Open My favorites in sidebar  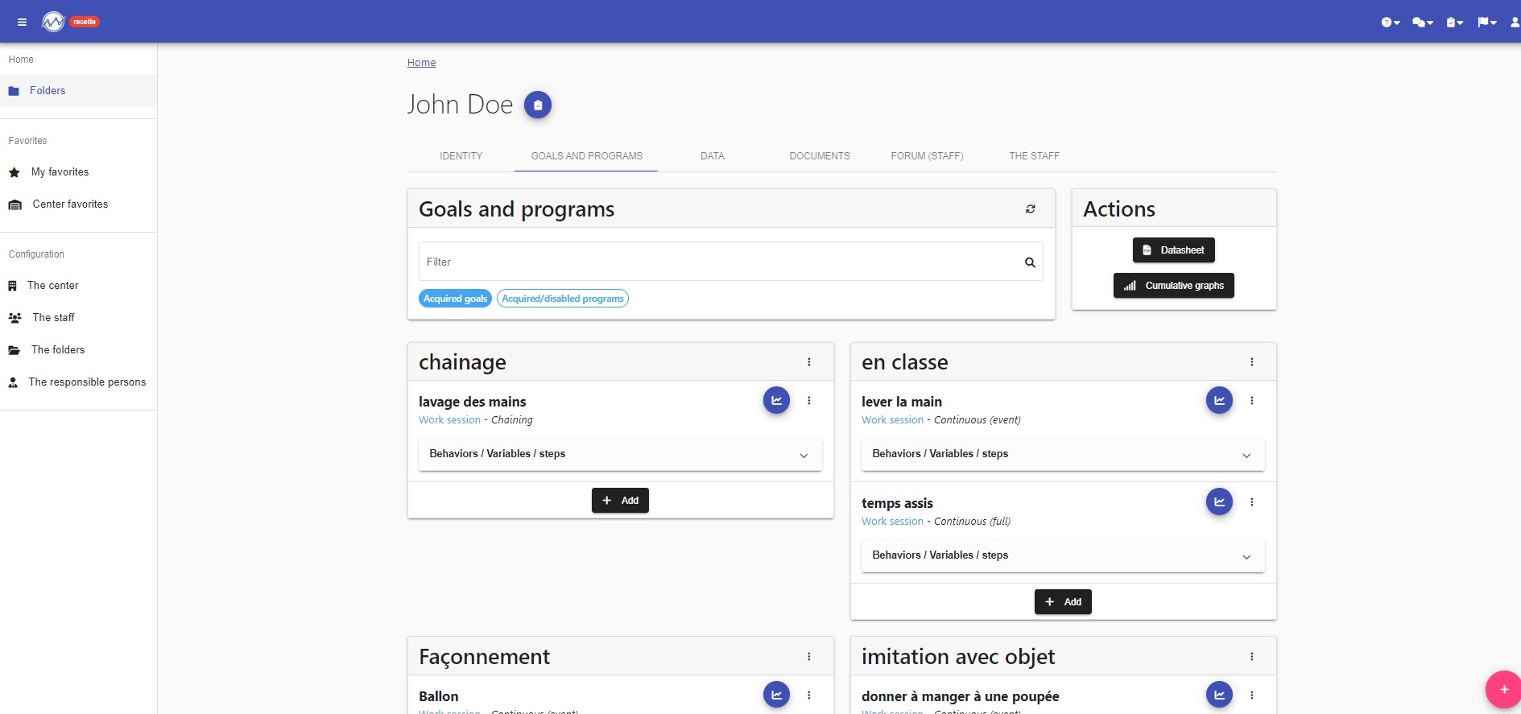pos(78,172)
